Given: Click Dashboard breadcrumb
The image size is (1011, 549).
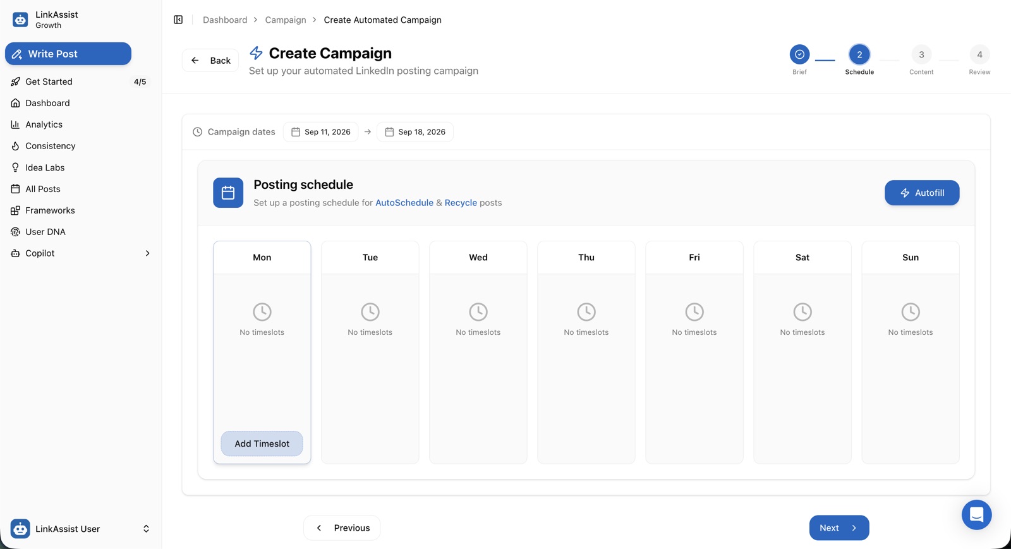Looking at the screenshot, I should [225, 20].
